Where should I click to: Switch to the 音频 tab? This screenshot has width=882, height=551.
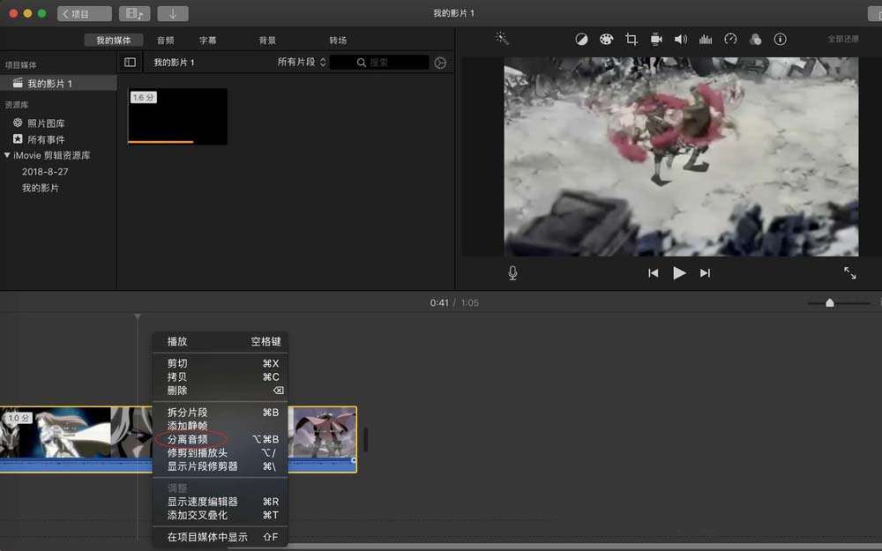click(x=164, y=39)
